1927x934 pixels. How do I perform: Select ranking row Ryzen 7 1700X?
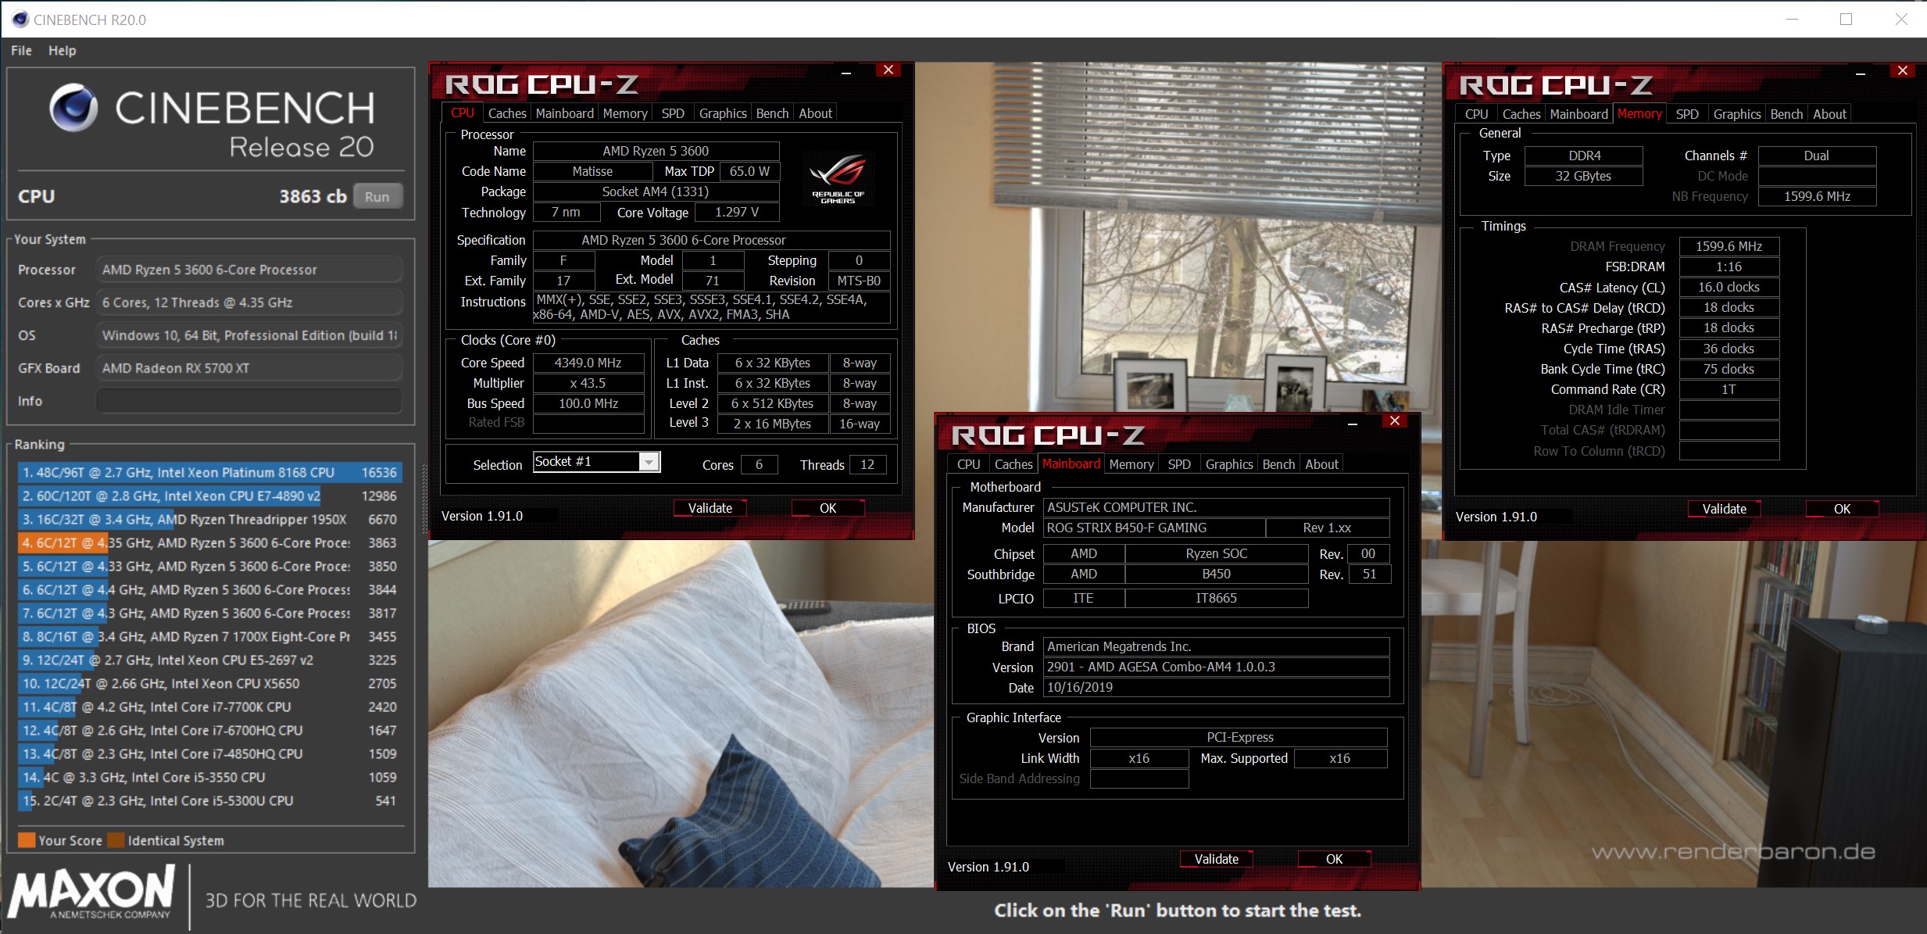point(209,636)
